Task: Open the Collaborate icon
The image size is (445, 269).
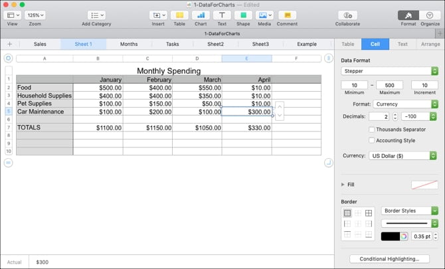Action: [347, 15]
